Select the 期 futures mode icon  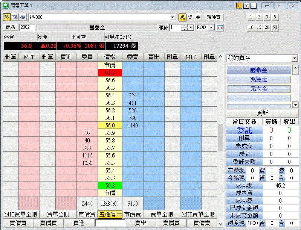point(14,17)
